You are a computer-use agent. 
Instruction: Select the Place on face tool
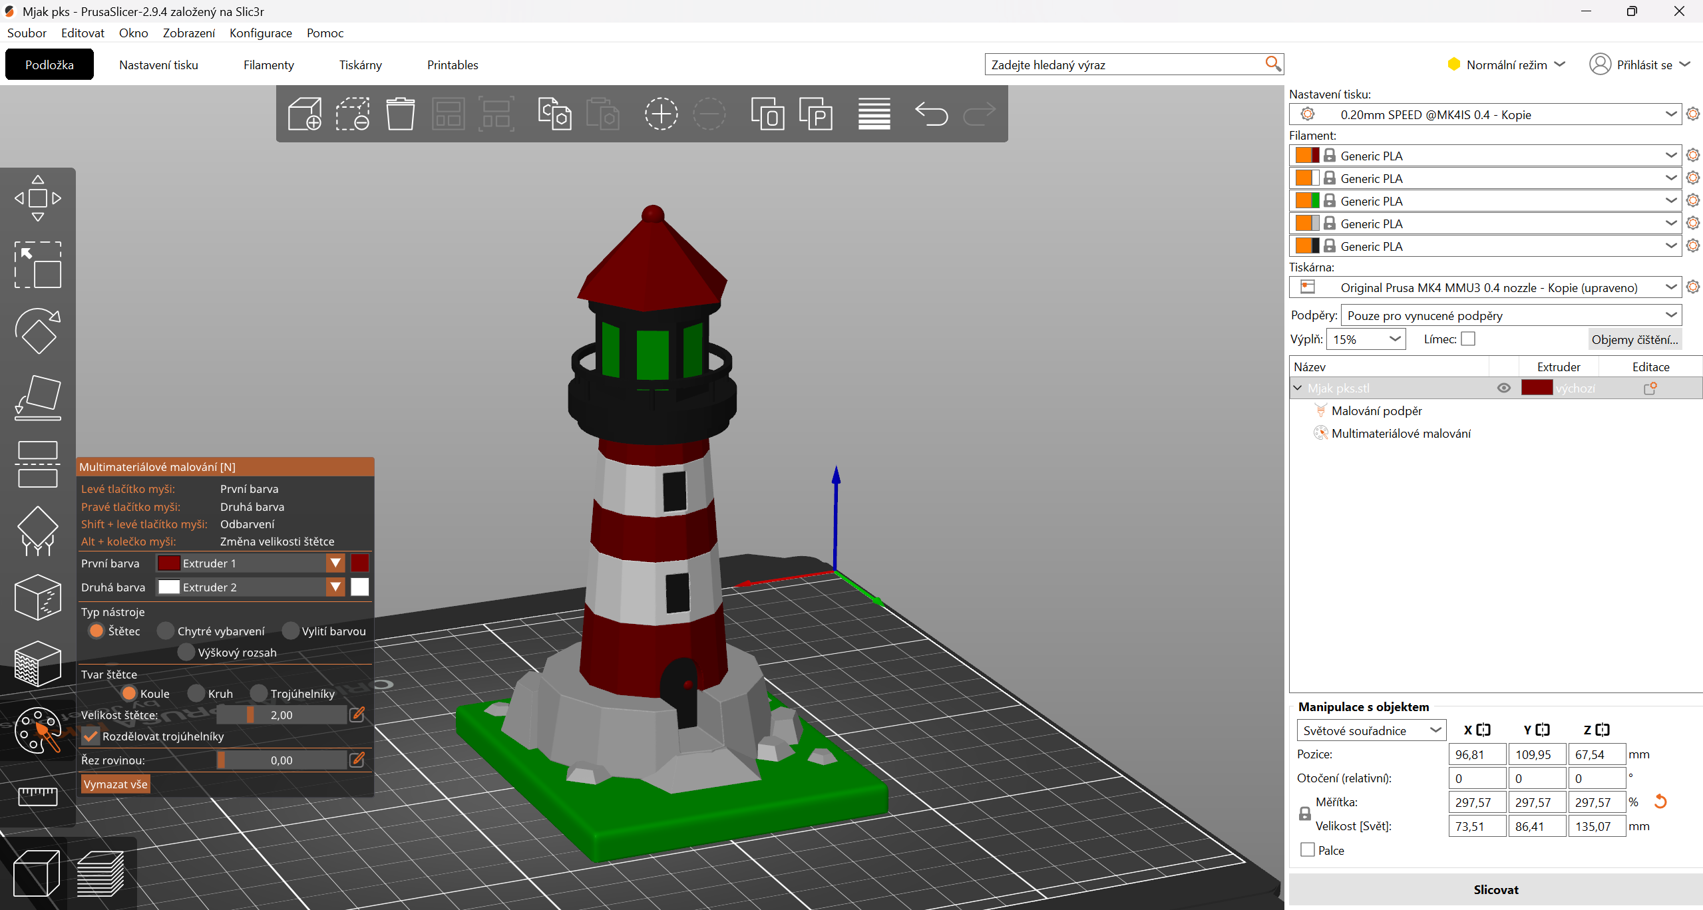pos(38,397)
